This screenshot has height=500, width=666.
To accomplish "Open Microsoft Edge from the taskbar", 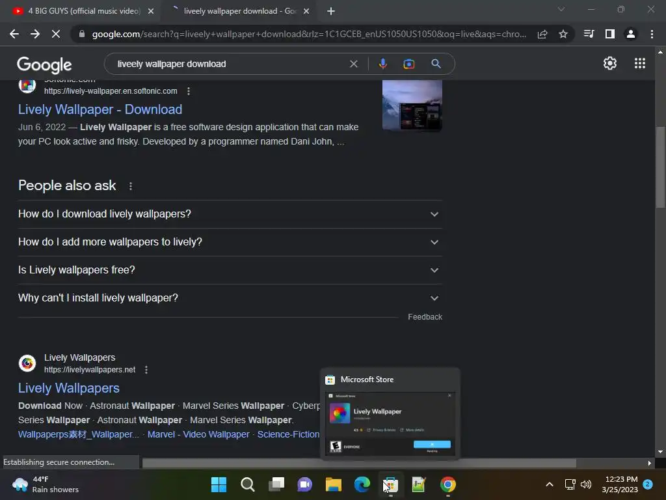I will pos(362,484).
